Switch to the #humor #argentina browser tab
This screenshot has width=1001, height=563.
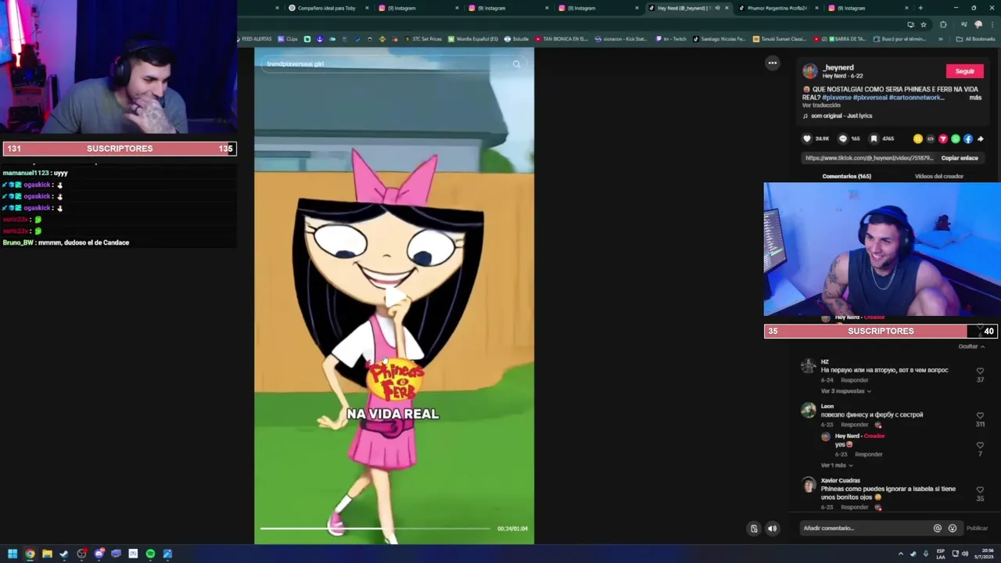[x=777, y=8]
